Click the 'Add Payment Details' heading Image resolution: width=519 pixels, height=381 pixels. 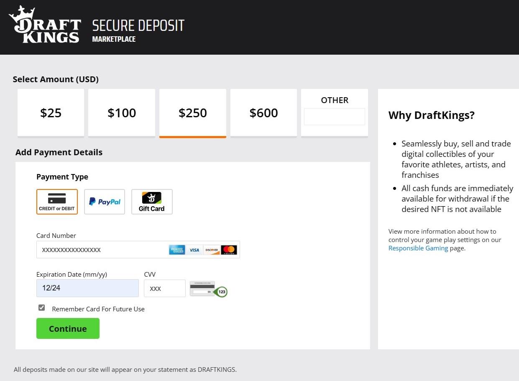click(59, 152)
